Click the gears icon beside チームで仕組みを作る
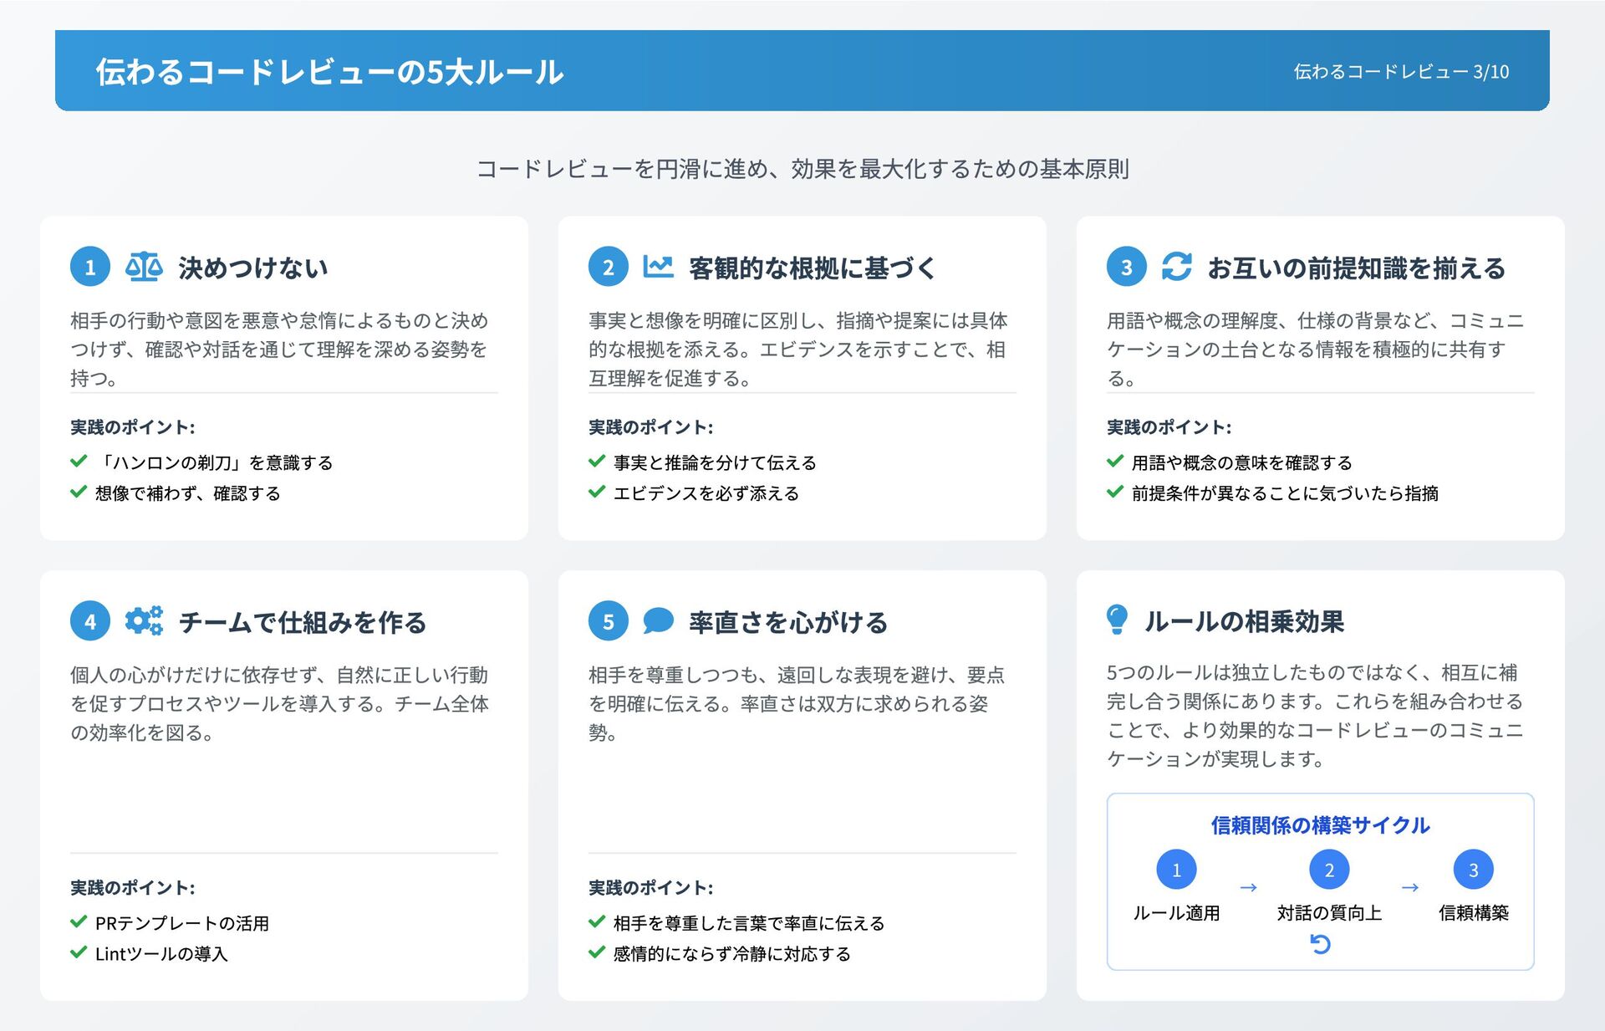The width and height of the screenshot is (1605, 1031). [144, 621]
